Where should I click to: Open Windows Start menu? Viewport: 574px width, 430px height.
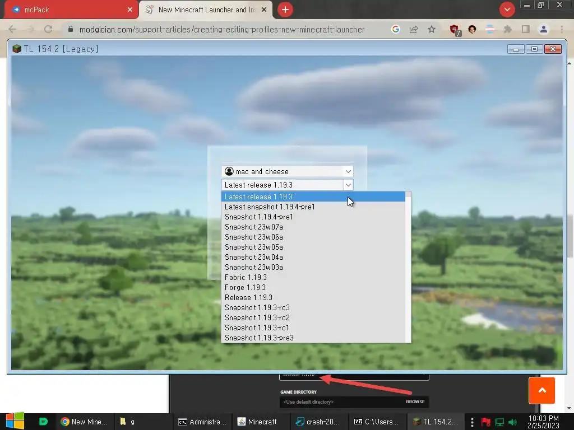pos(15,421)
